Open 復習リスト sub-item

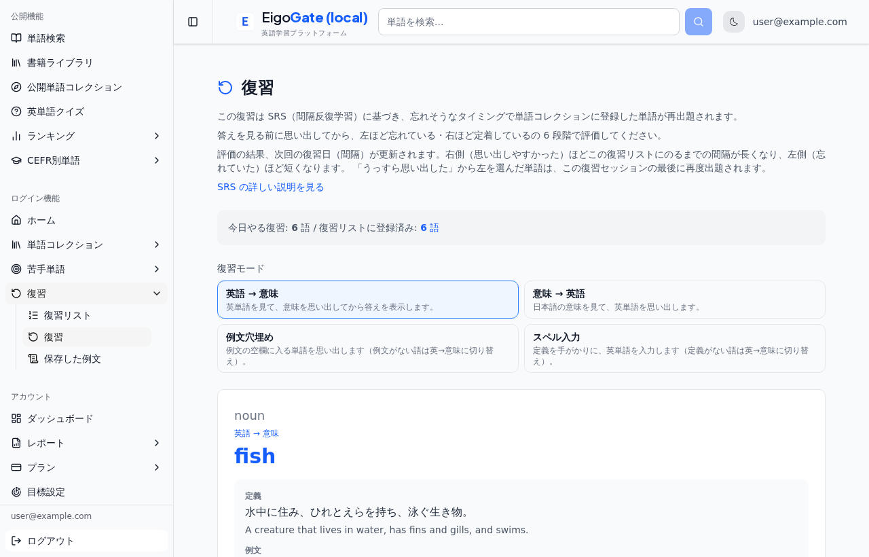click(87, 315)
